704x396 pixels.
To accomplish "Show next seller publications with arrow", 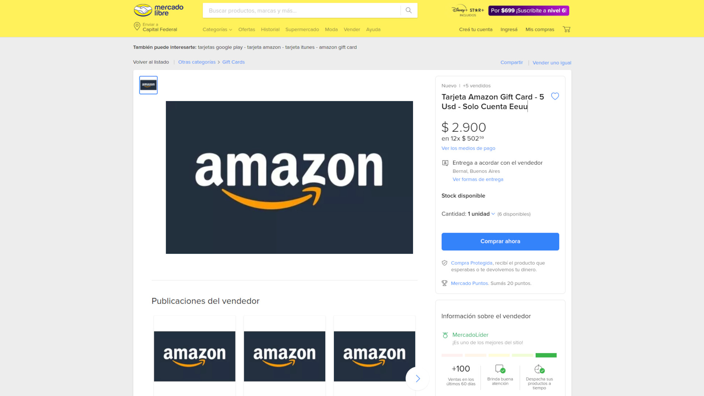I will (x=418, y=378).
